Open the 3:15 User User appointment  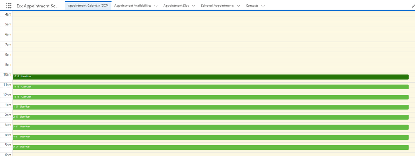point(211,127)
